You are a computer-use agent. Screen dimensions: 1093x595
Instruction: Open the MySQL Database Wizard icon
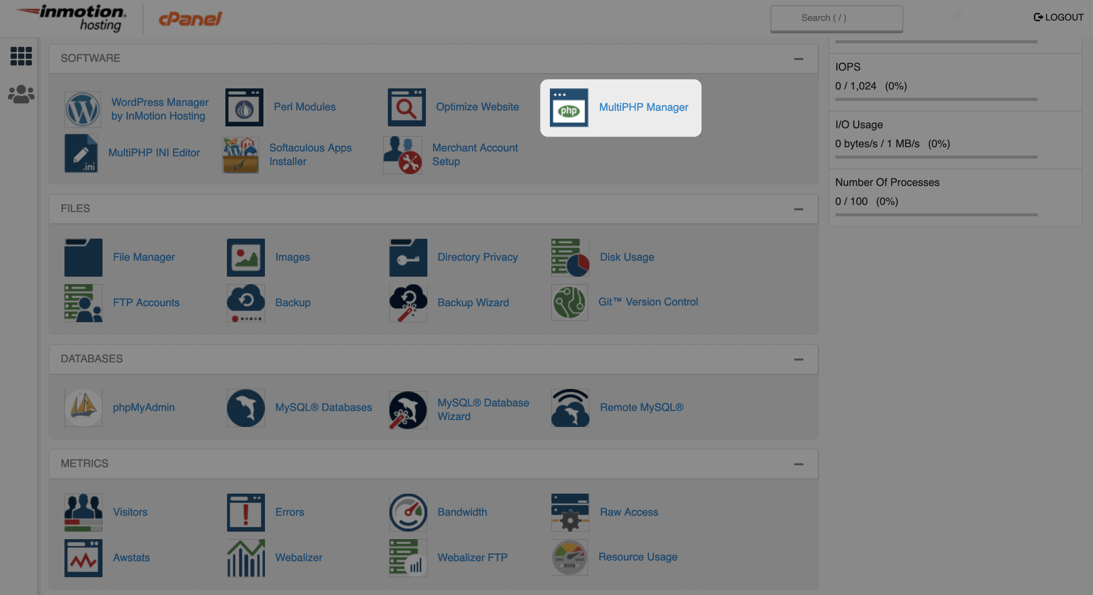tap(408, 409)
